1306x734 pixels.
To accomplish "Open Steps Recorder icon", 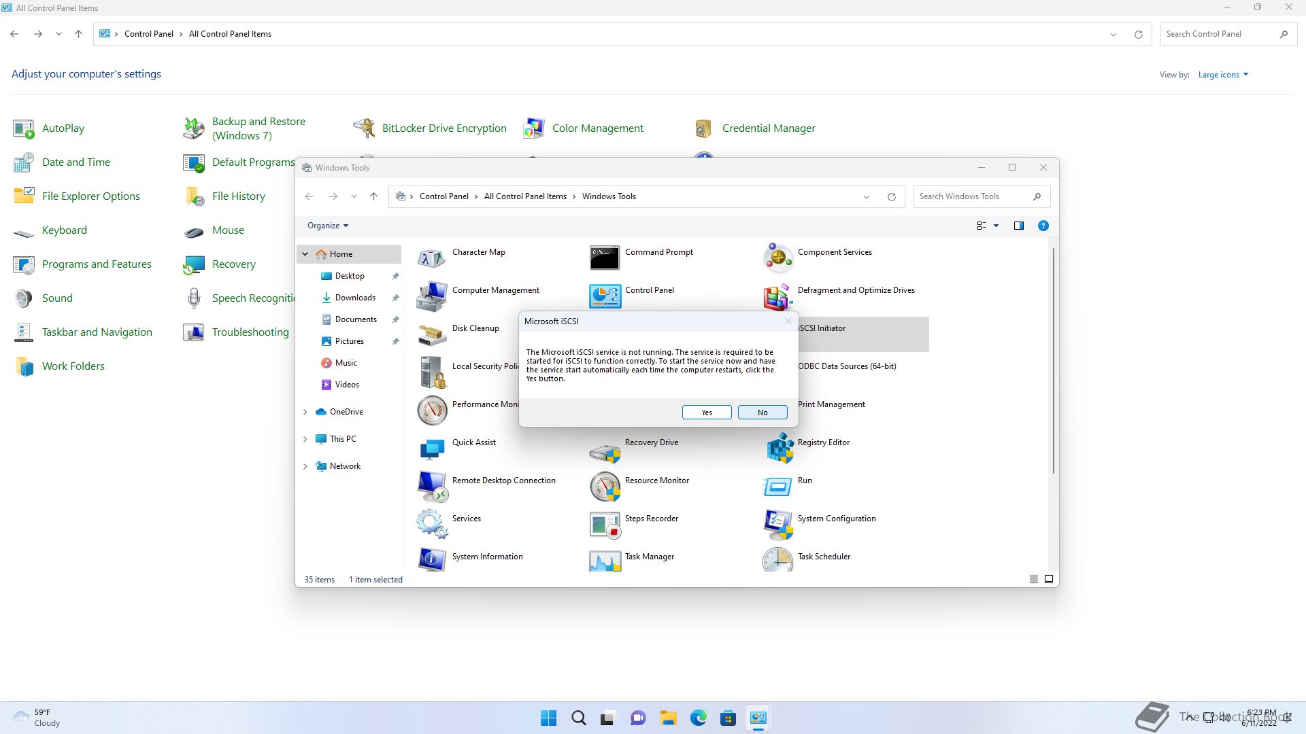I will (605, 525).
